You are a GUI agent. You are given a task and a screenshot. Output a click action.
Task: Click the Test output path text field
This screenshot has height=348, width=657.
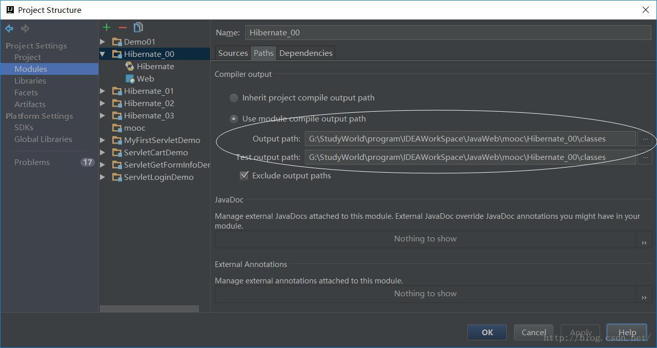(x=470, y=157)
